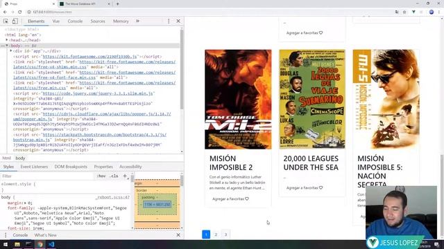Open the Properties pane tab
The image size is (444, 249).
103,167
